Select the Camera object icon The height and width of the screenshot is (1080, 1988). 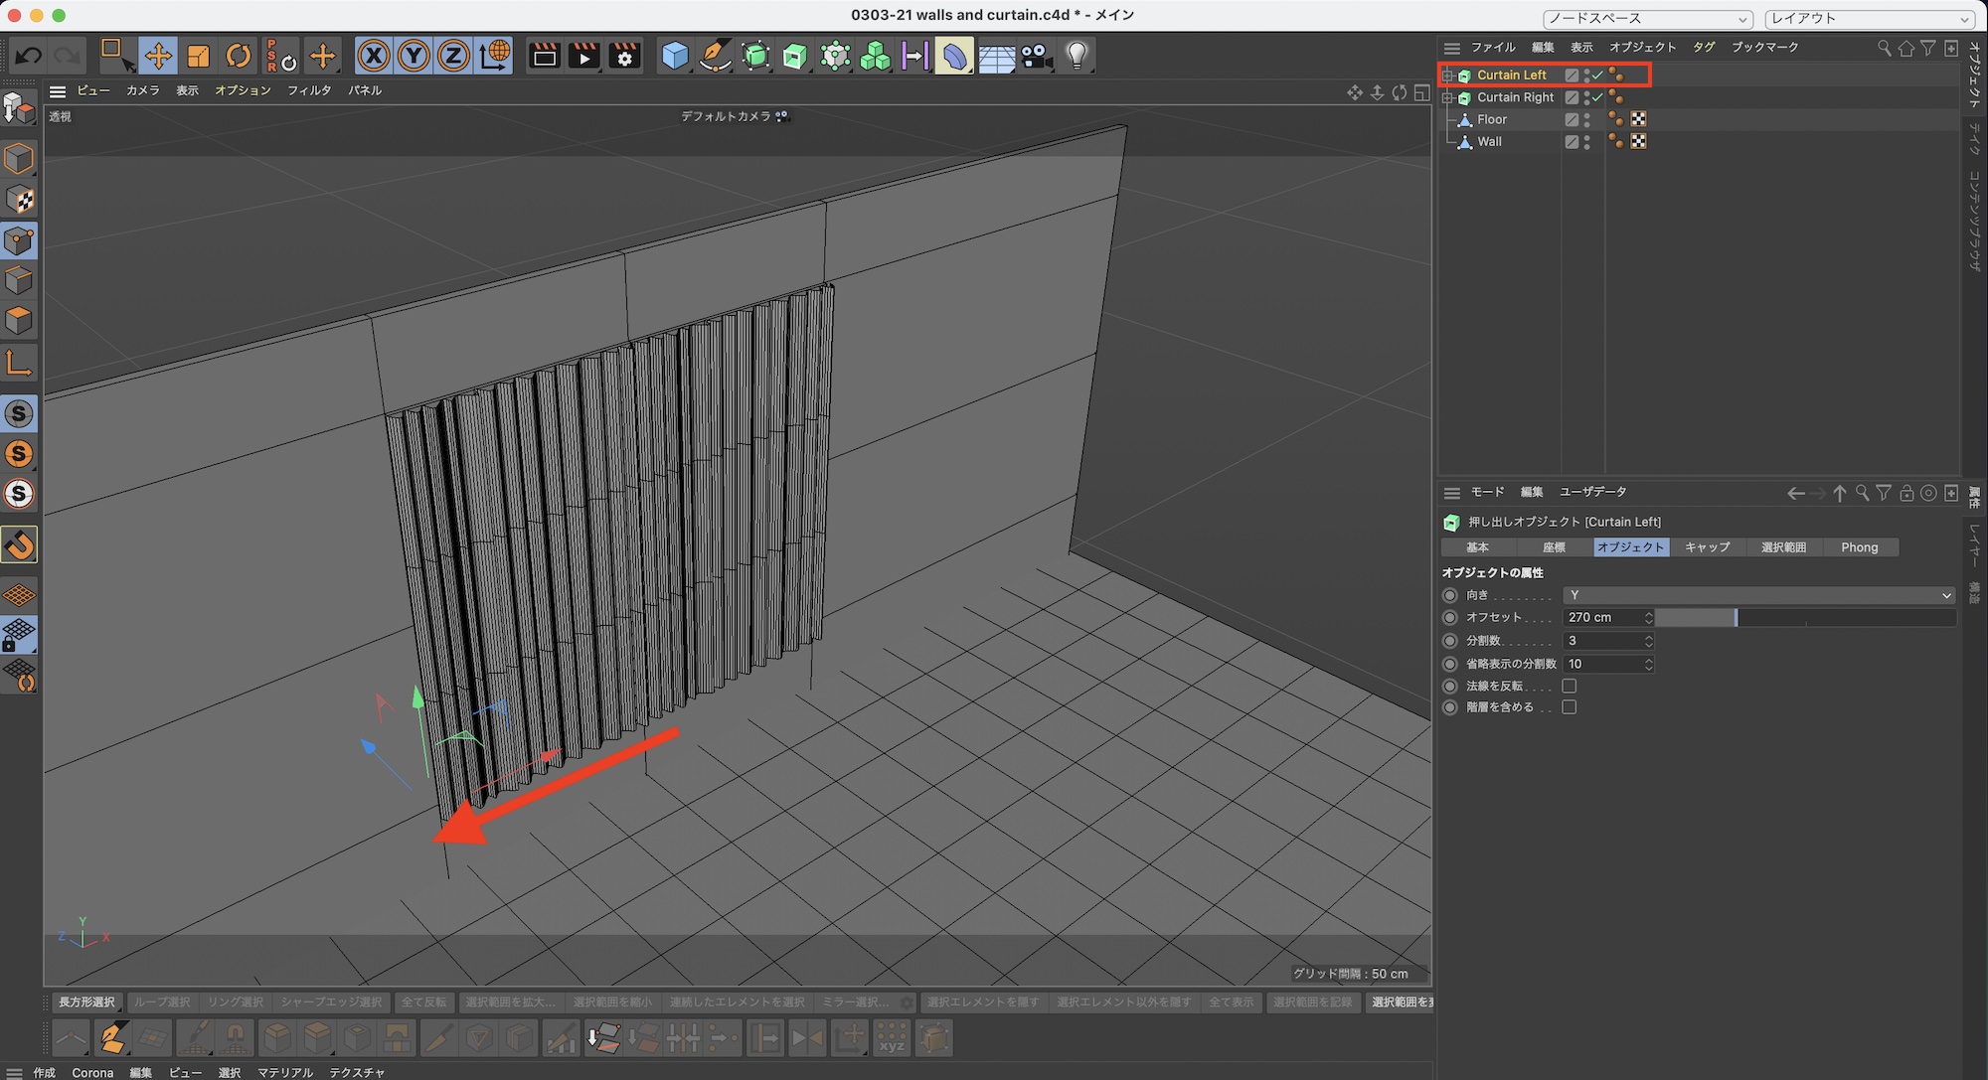1036,56
